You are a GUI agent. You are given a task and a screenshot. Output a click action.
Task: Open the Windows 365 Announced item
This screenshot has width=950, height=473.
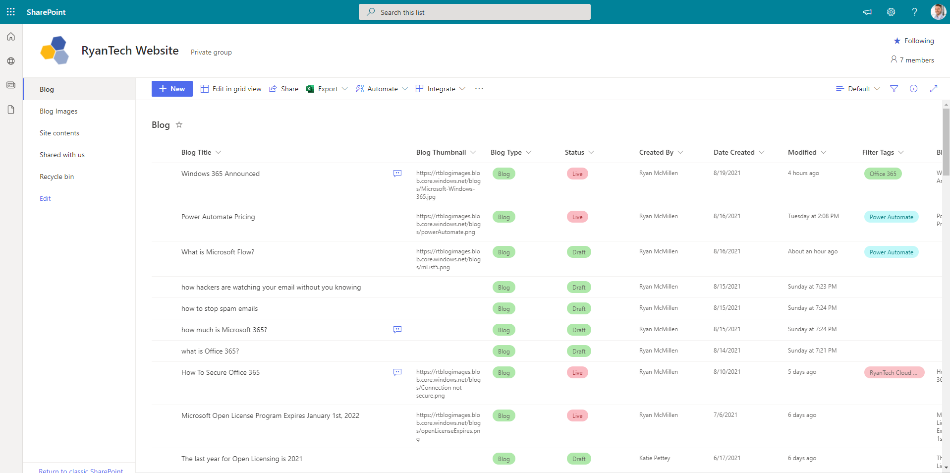[221, 174]
